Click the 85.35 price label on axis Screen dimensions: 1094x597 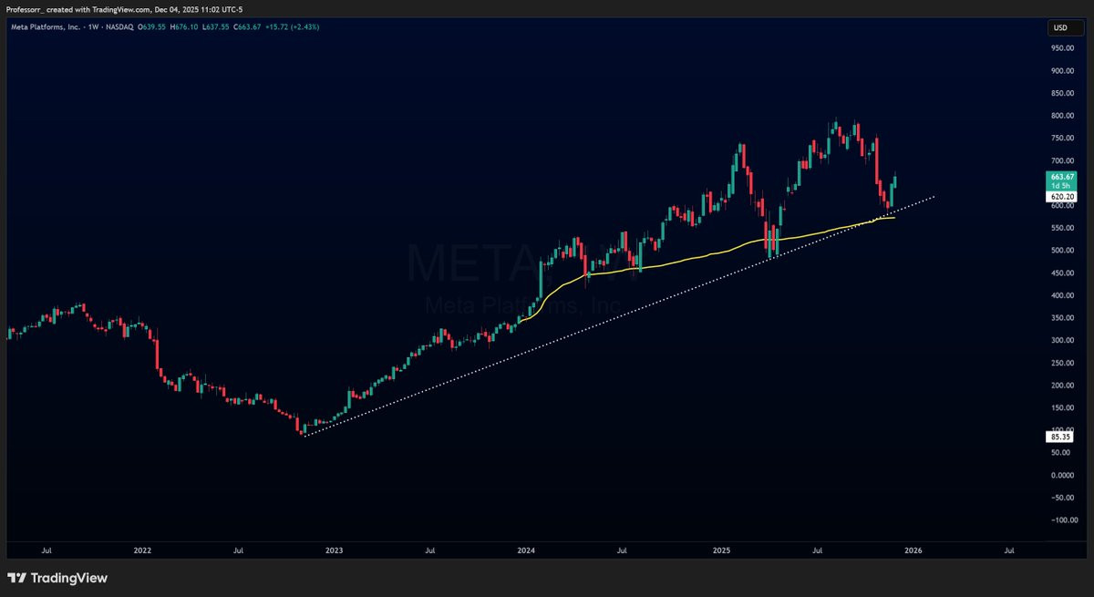tap(1060, 437)
